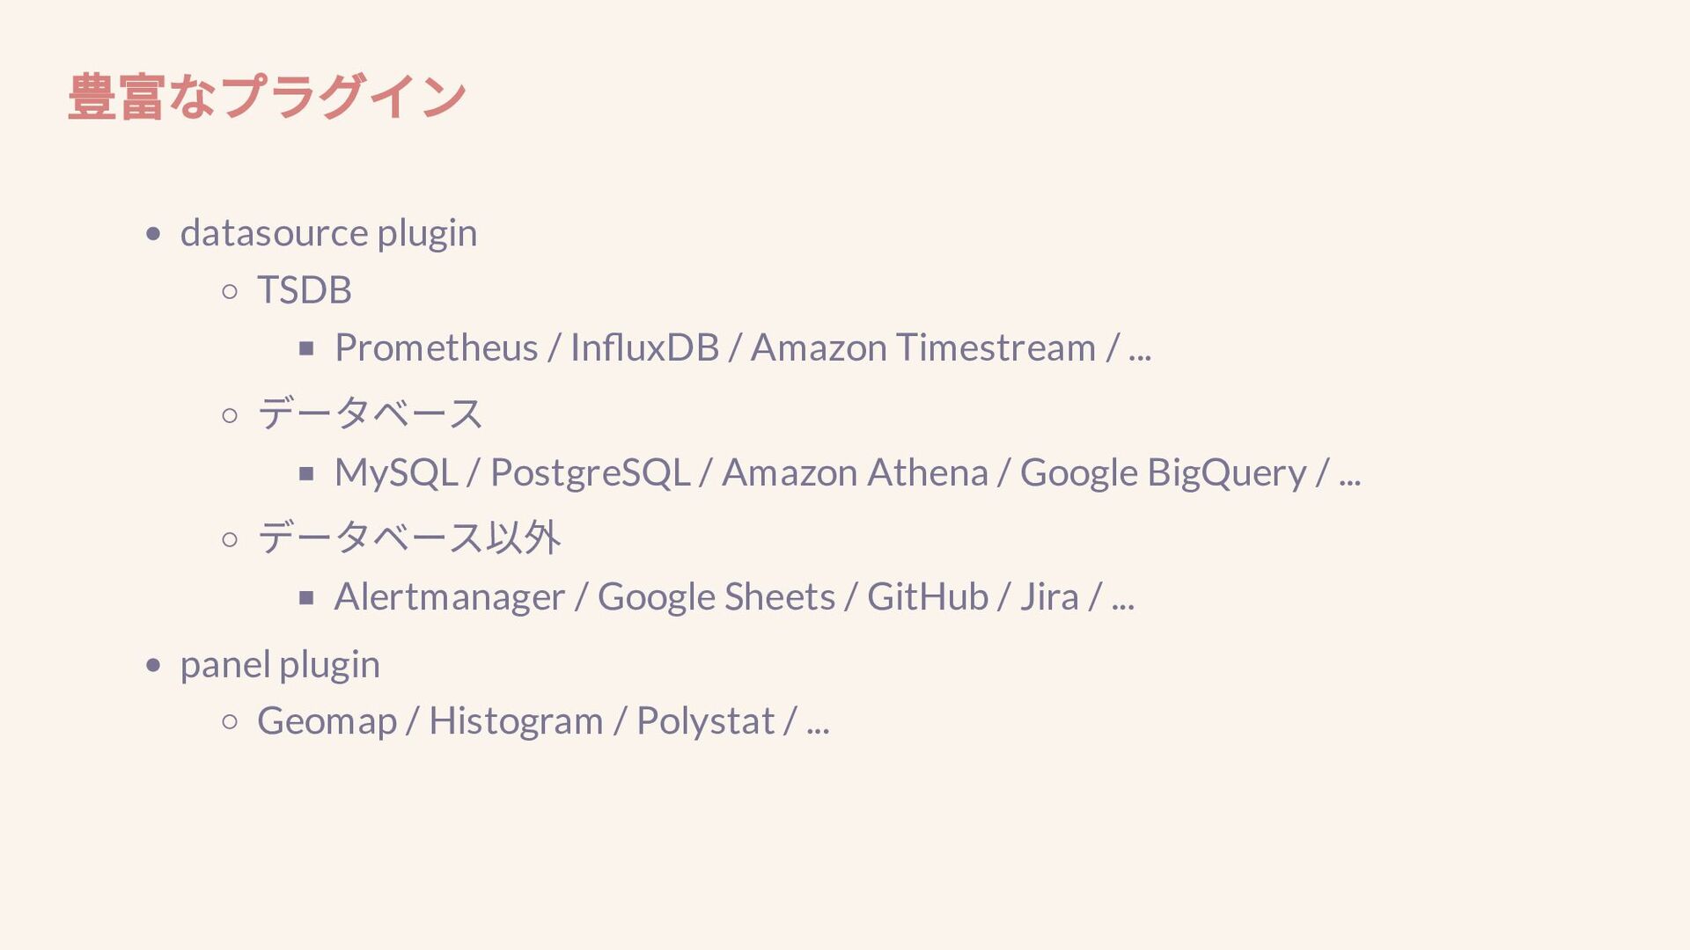
Task: Click Google BigQuery text
Action: coord(1163,473)
